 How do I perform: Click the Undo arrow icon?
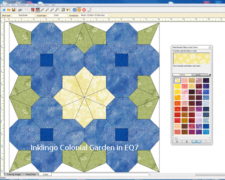[26, 10]
